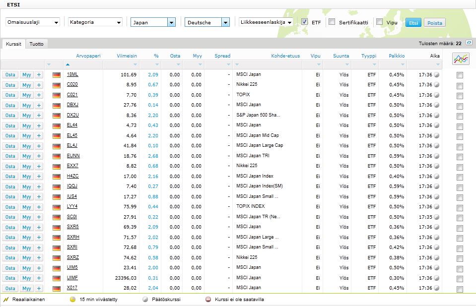This screenshot has height=307, width=476.
Task: Open the SXRH security link
Action: click(x=73, y=237)
